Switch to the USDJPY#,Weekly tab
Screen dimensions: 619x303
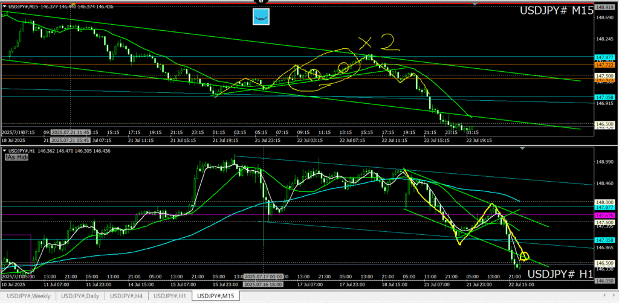point(28,296)
